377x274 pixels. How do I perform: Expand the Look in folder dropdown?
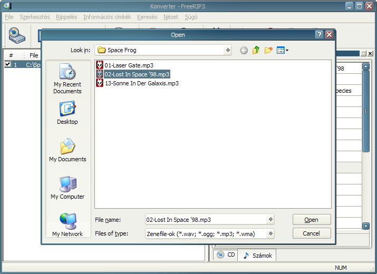(x=228, y=50)
